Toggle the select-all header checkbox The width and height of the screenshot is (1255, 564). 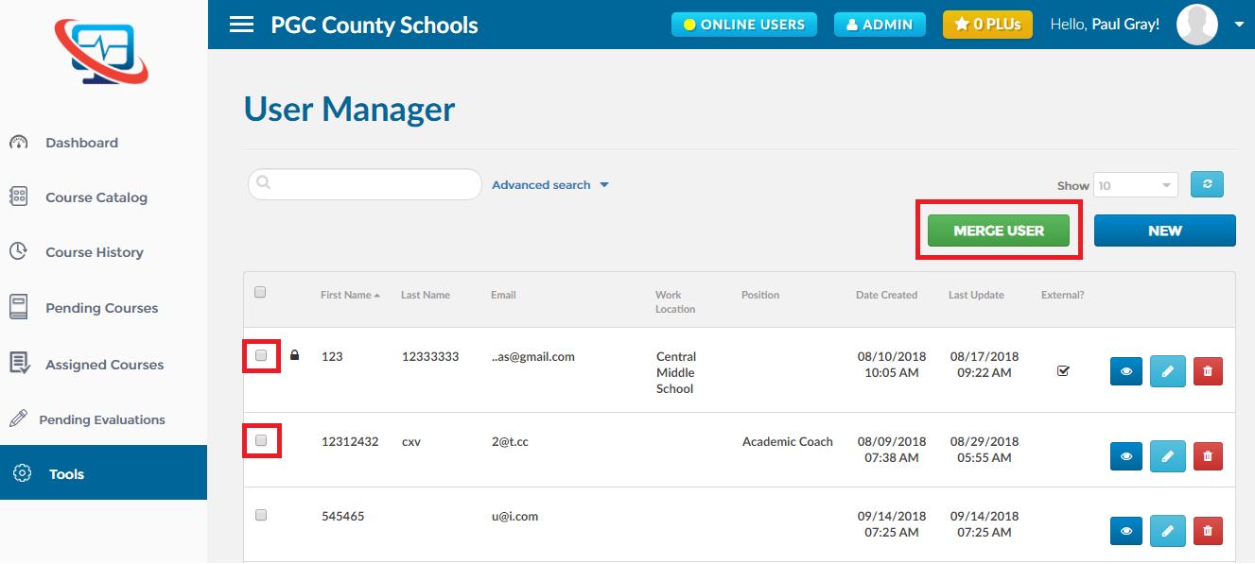click(260, 293)
